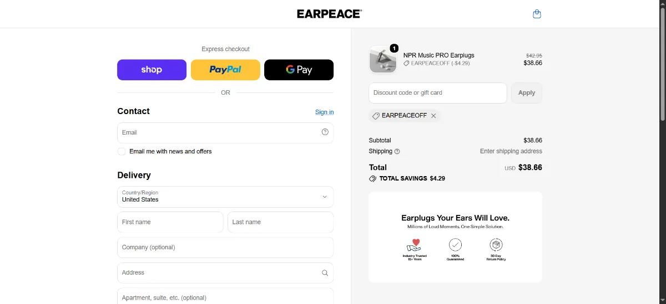Click the 30 Day Return Policy icon
This screenshot has height=304, width=666.
tap(496, 245)
